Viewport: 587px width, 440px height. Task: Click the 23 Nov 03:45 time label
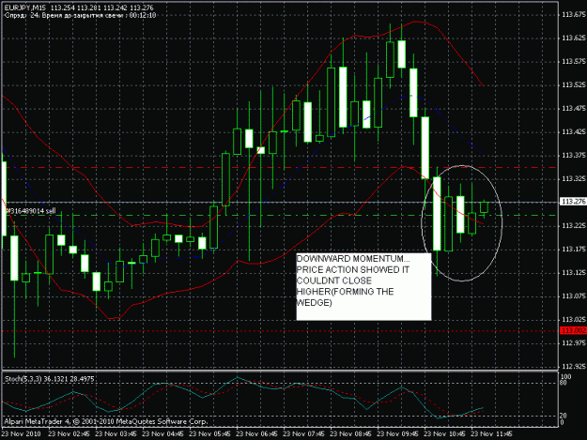pos(116,434)
